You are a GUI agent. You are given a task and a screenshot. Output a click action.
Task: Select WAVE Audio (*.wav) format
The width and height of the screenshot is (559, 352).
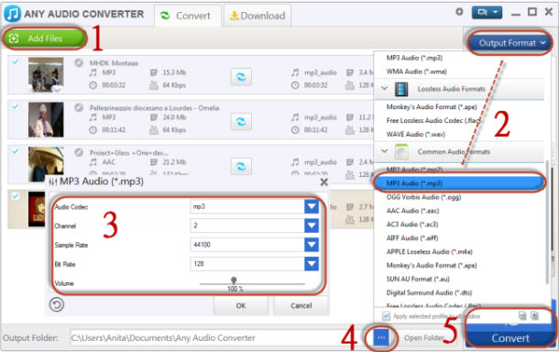pos(416,135)
